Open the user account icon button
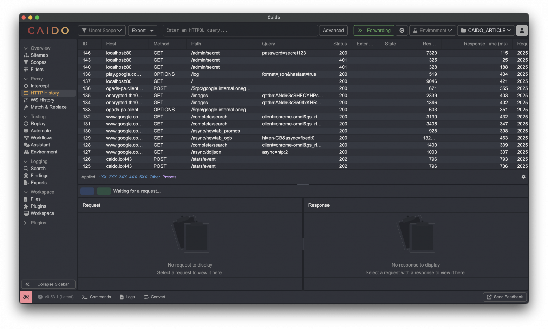The image size is (548, 329). [x=522, y=31]
